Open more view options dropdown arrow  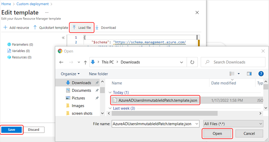(x=239, y=74)
